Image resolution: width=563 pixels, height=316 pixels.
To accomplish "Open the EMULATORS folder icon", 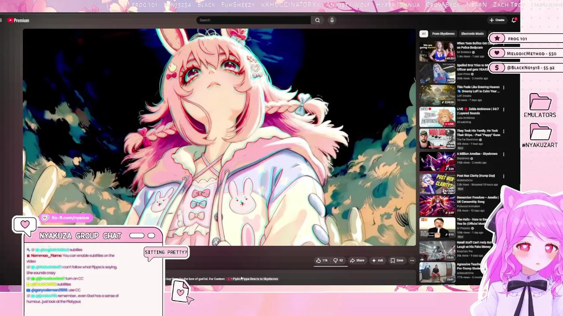I will pyautogui.click(x=540, y=103).
